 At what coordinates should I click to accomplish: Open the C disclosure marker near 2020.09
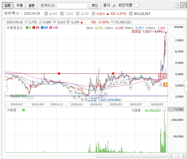[161, 84]
